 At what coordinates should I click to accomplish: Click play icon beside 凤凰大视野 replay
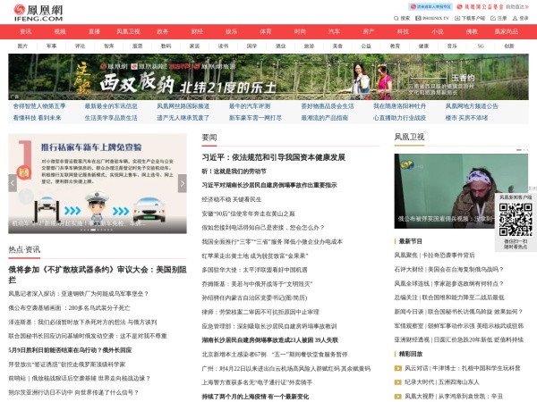click(x=398, y=395)
